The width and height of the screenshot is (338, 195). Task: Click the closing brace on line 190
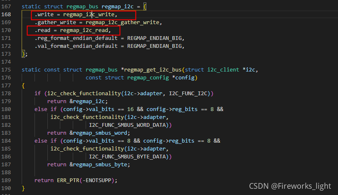[x=23, y=188]
